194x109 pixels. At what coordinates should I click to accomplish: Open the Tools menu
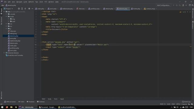[x=41, y=2]
